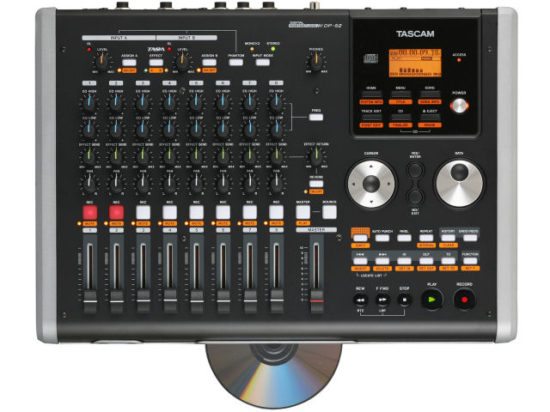Image resolution: width=550 pixels, height=412 pixels.
Task: Tap the skip-to-previous locate mark button
Action: [360, 261]
